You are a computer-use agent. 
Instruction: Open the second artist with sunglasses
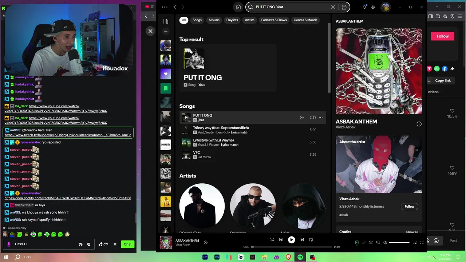pyautogui.click(x=253, y=206)
